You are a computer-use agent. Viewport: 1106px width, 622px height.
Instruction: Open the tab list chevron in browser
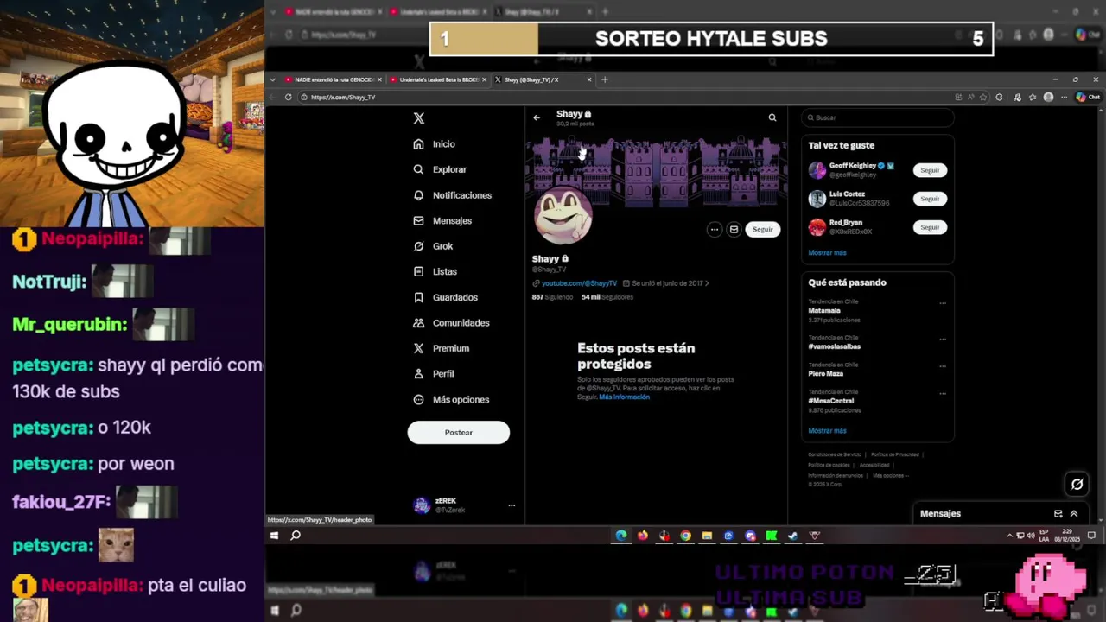coord(273,79)
